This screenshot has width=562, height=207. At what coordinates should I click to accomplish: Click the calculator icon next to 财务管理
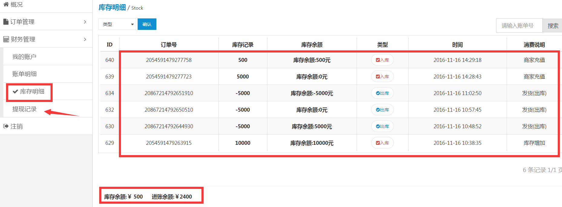6,39
